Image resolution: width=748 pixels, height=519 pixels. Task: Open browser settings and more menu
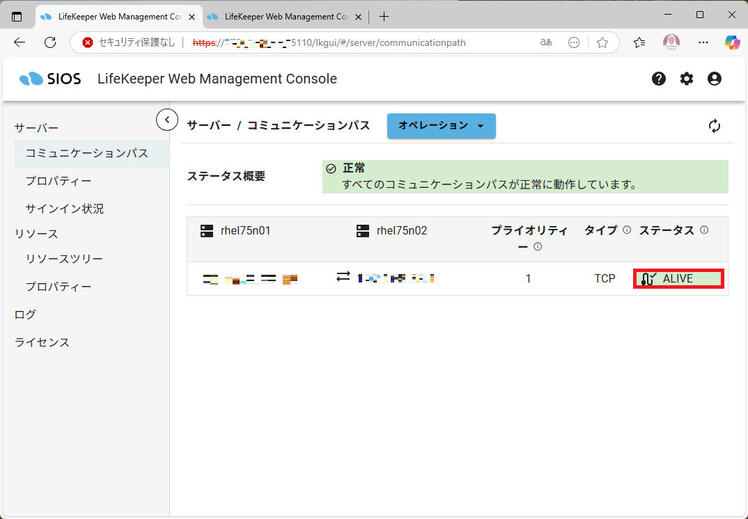pos(703,42)
